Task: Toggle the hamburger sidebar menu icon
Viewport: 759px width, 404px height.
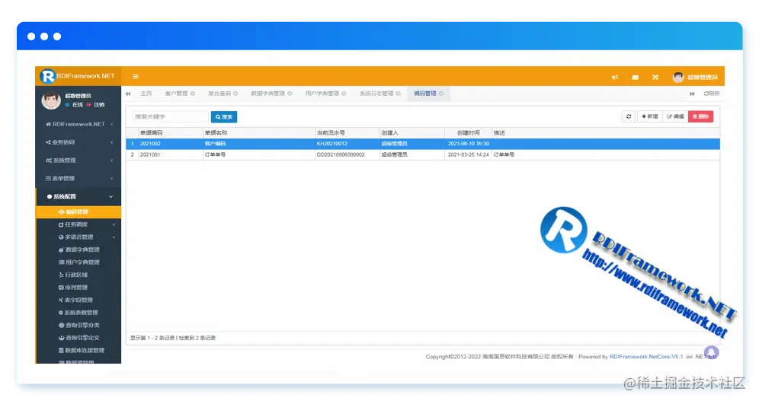Action: 136,76
